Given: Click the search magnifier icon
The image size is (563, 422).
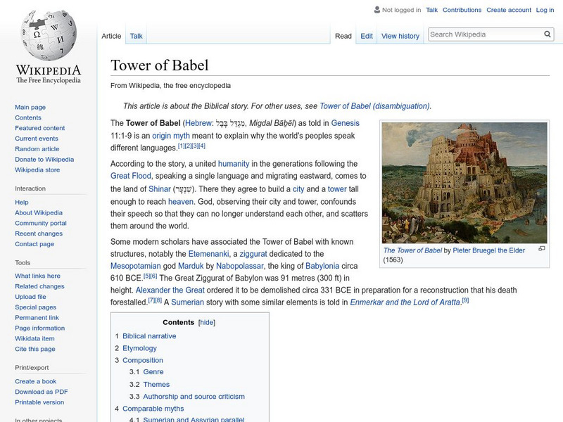Looking at the screenshot, I should coord(548,34).
